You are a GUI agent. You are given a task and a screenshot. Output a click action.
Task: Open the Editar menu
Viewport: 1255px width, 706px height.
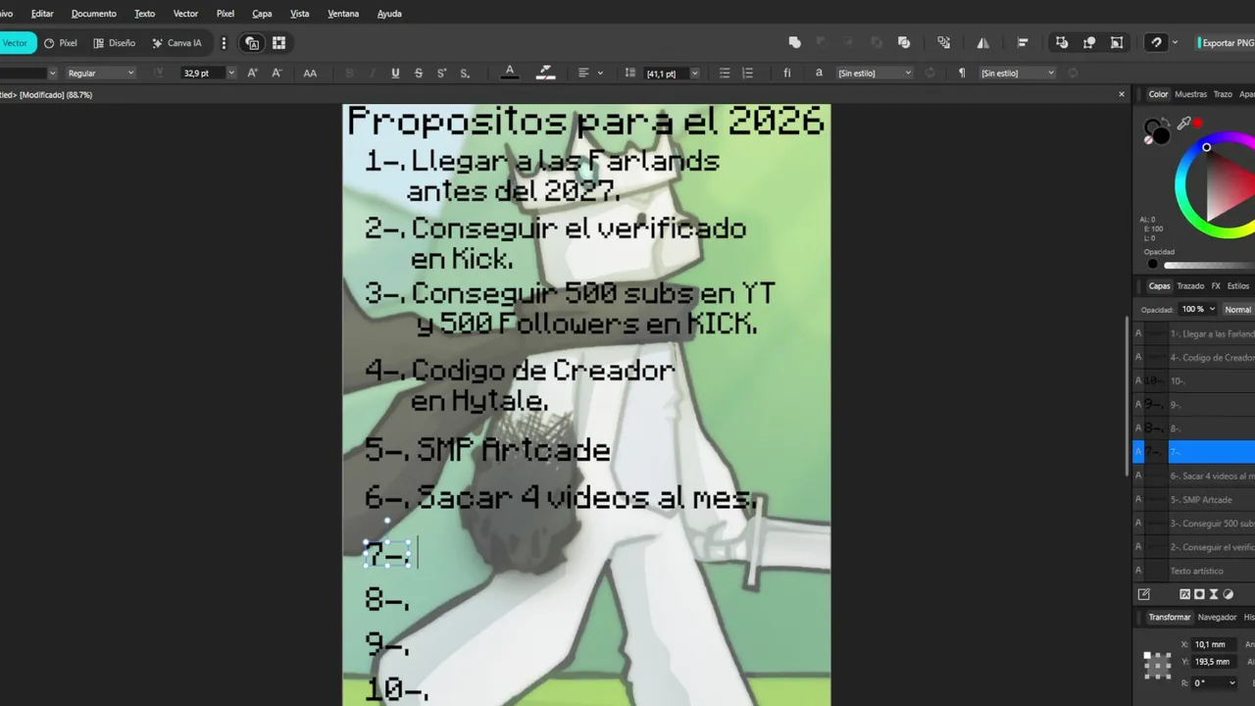42,14
